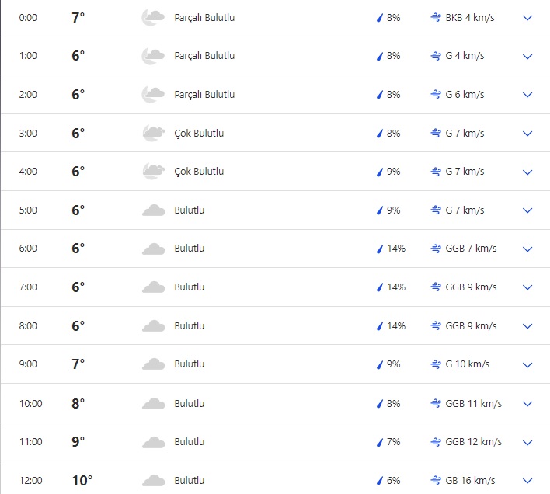Click the mostly cloudy icon at 3:00
Image resolution: width=550 pixels, height=494 pixels.
pyautogui.click(x=153, y=134)
